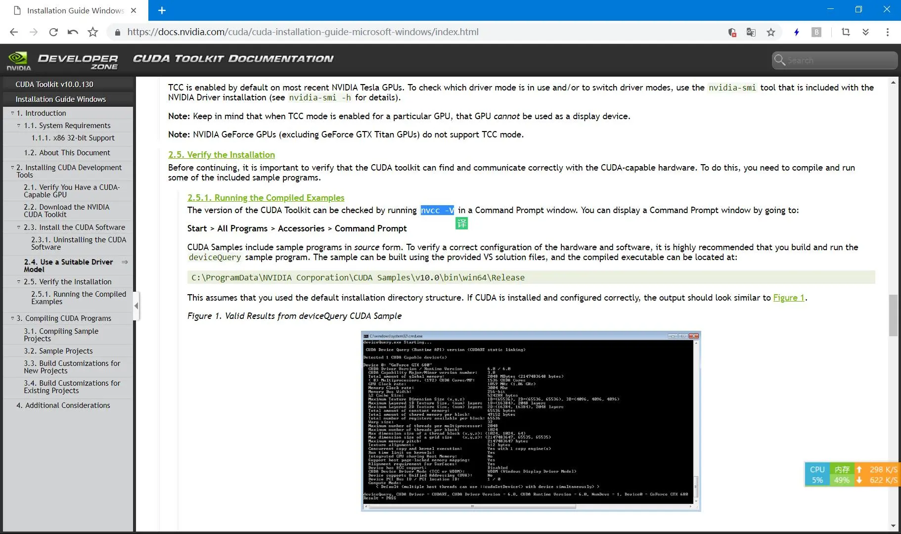
Task: Click the star icon beside the reload button
Action: pos(92,32)
